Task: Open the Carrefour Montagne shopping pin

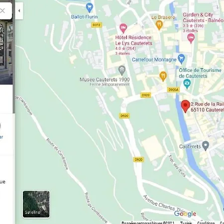Action: pos(181,59)
